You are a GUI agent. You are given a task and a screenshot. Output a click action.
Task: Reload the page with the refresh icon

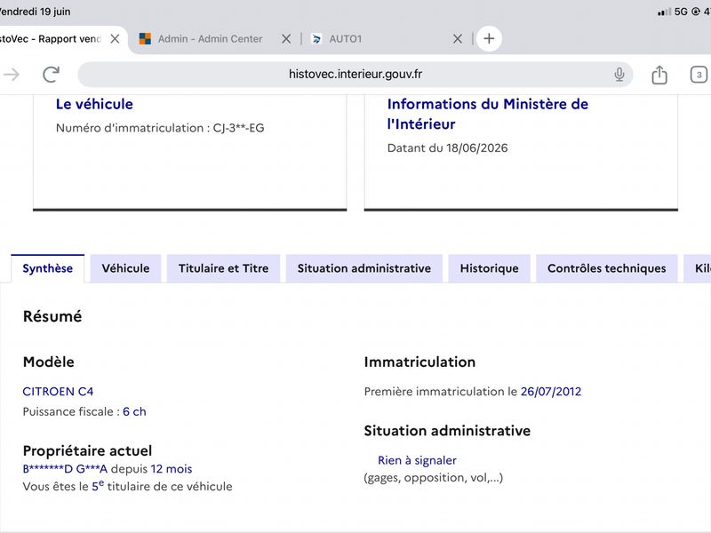pyautogui.click(x=52, y=75)
